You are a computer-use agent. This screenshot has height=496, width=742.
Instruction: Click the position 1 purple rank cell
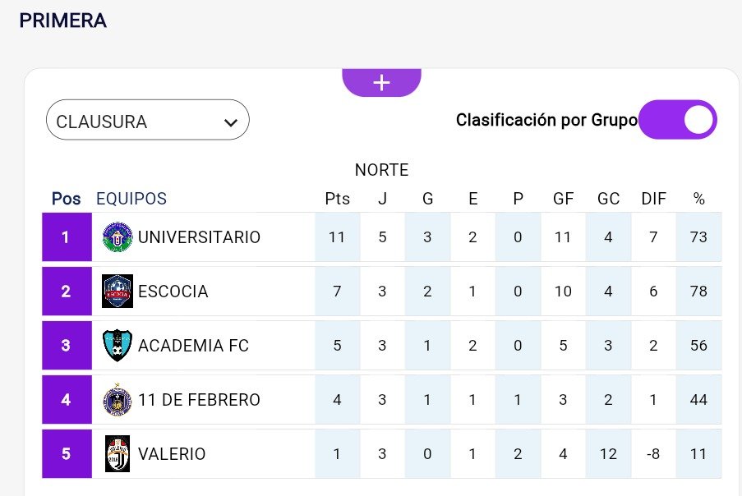coord(67,237)
